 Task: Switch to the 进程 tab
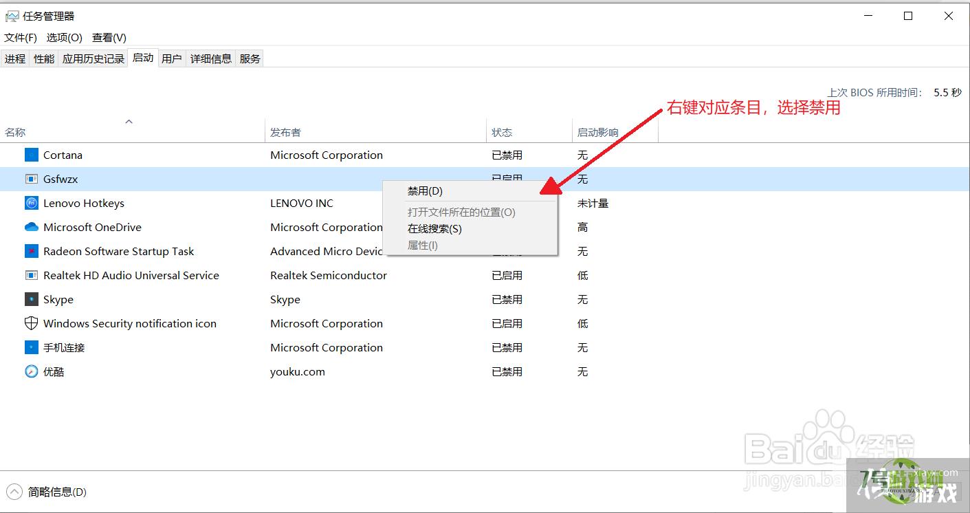click(x=15, y=59)
